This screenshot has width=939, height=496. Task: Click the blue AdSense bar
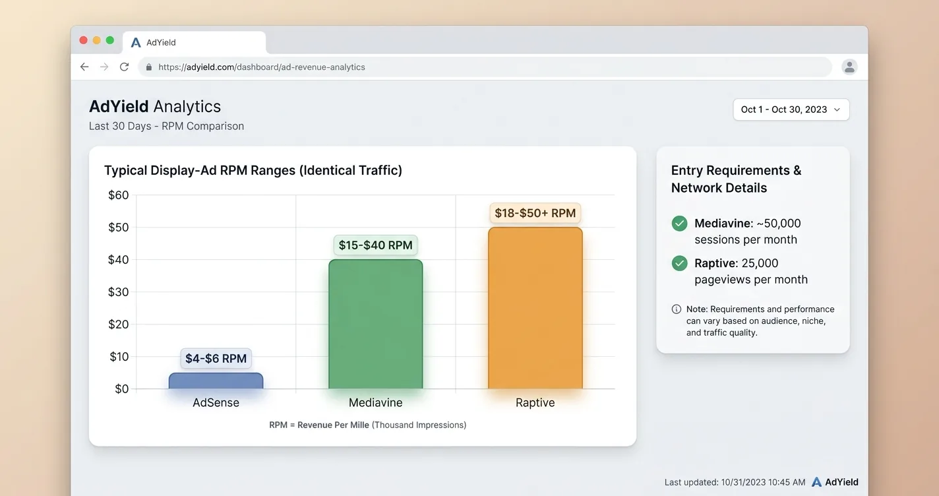[x=216, y=381]
